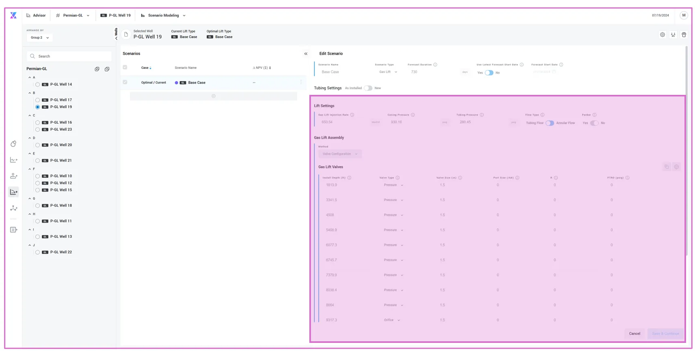This screenshot has height=351, width=695.
Task: Click the boxed person icon at bottom of sidebar
Action: [x=13, y=230]
